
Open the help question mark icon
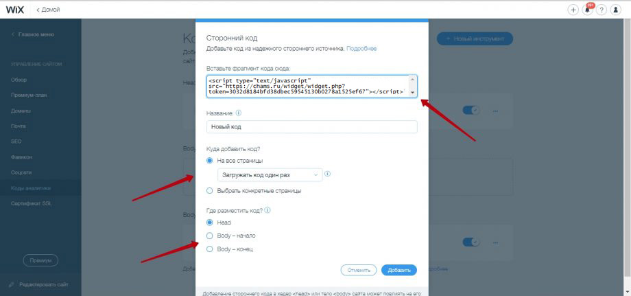tap(602, 10)
